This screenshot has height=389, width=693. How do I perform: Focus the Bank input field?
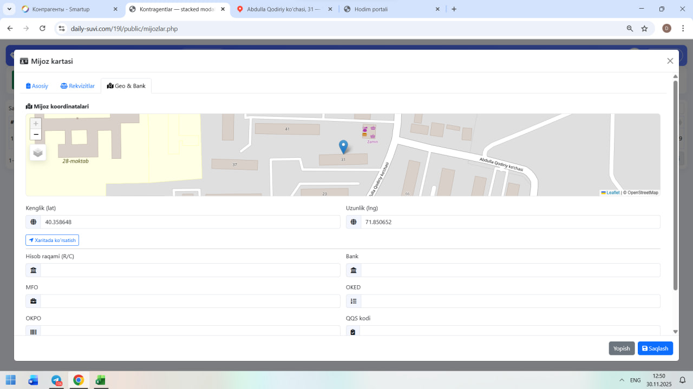(x=510, y=270)
